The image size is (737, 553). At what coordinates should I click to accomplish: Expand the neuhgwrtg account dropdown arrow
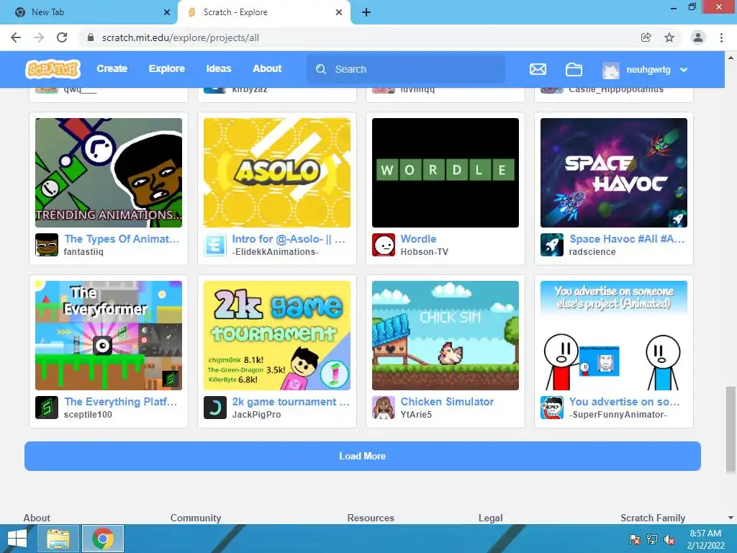click(x=684, y=70)
